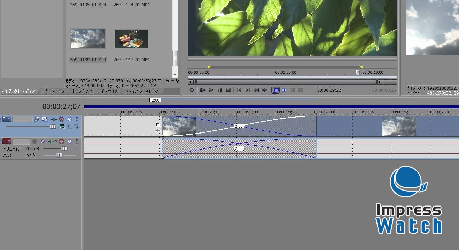Switch to the トランジション tab
This screenshot has height=250, width=459.
pyautogui.click(x=83, y=91)
